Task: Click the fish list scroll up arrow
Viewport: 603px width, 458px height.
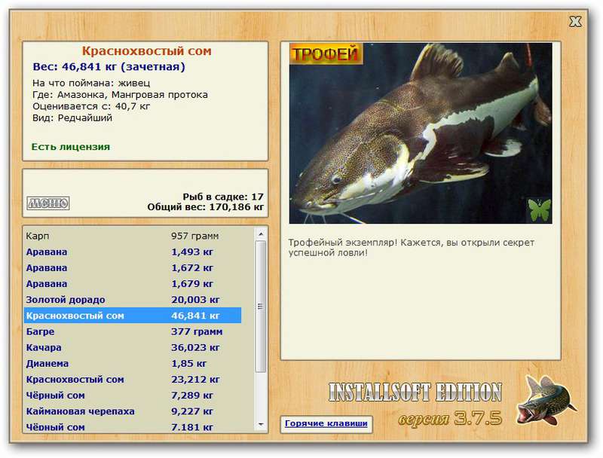Action: coord(261,234)
